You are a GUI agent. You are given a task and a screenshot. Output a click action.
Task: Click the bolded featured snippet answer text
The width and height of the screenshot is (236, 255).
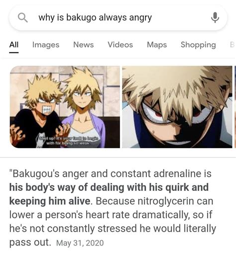pyautogui.click(x=109, y=194)
